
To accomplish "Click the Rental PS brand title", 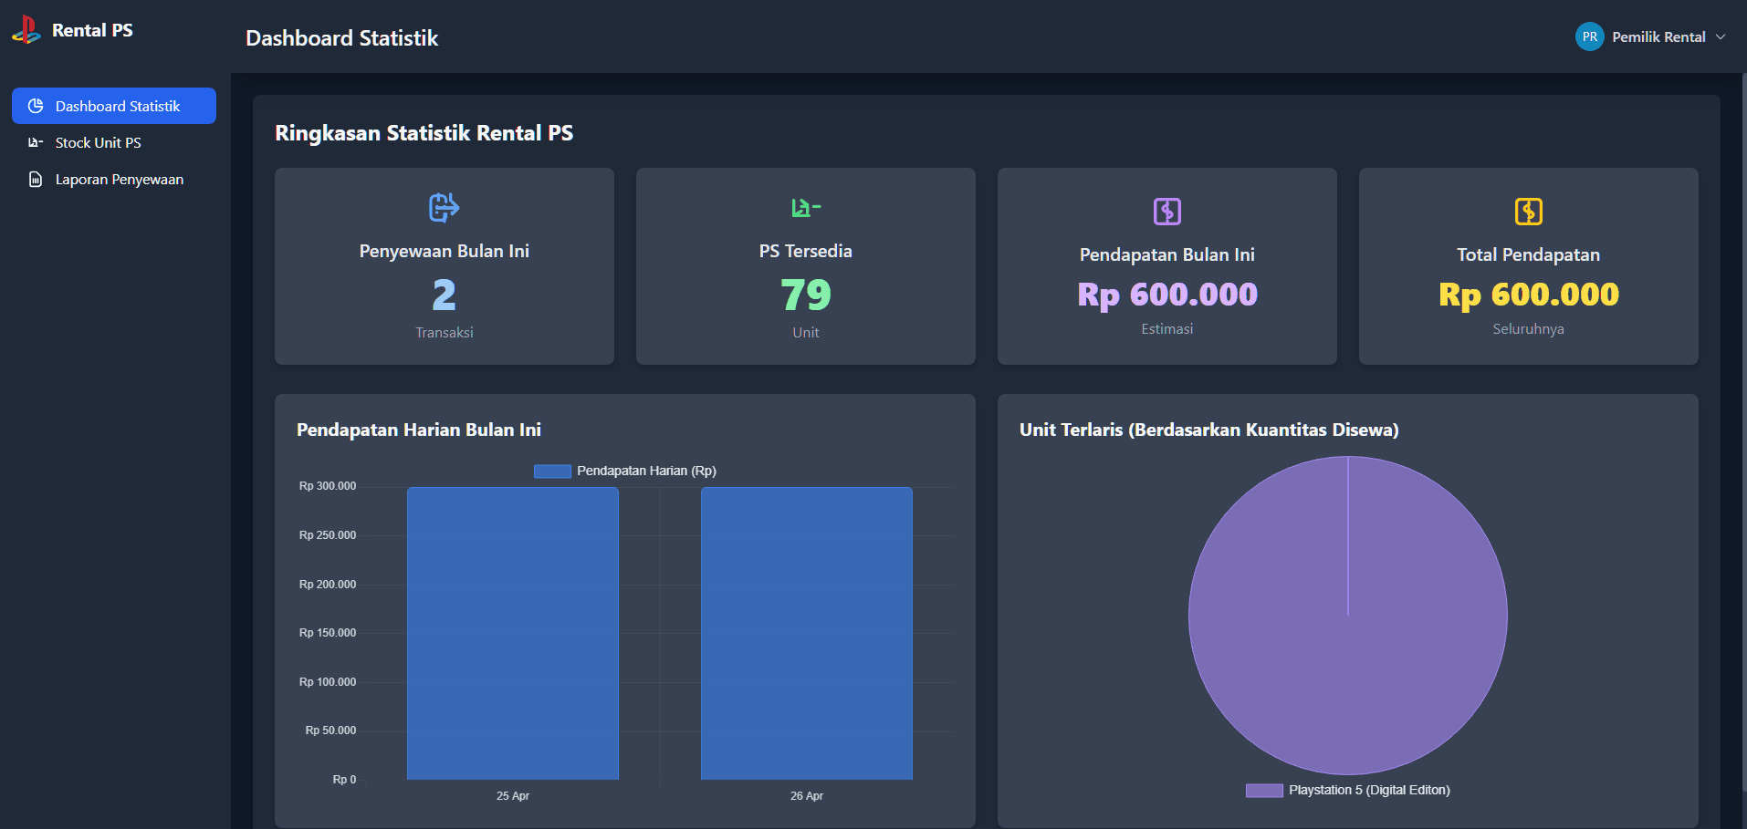I will 92,30.
